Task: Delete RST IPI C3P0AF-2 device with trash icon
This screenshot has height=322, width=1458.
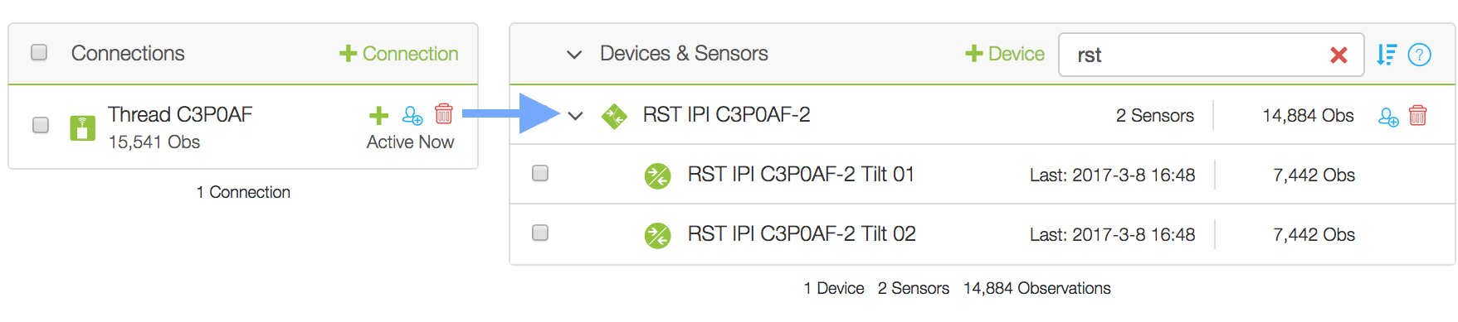Action: [1418, 115]
